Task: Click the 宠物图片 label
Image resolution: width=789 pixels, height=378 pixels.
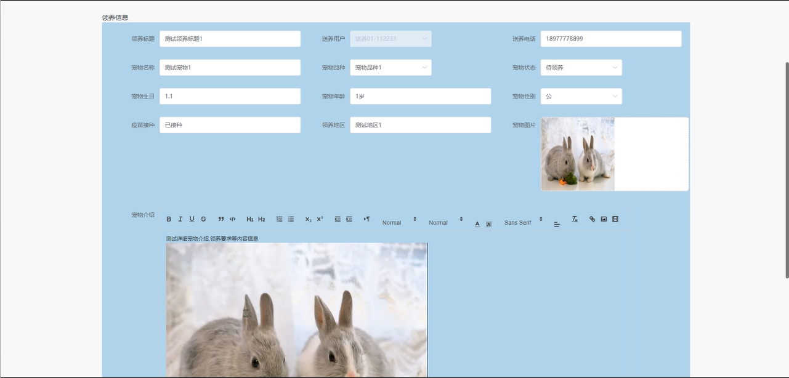Action: (x=524, y=125)
